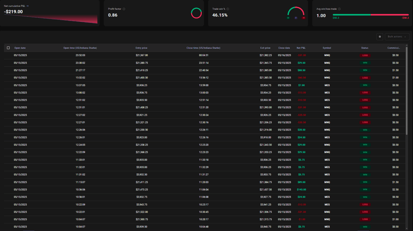The image size is (413, 231).
Task: Click the $7.00 Net P&L cell
Action: coord(301,85)
